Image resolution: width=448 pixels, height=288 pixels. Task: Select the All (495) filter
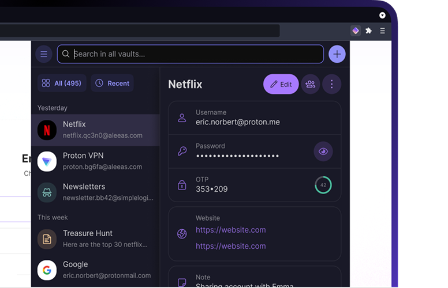coord(62,84)
